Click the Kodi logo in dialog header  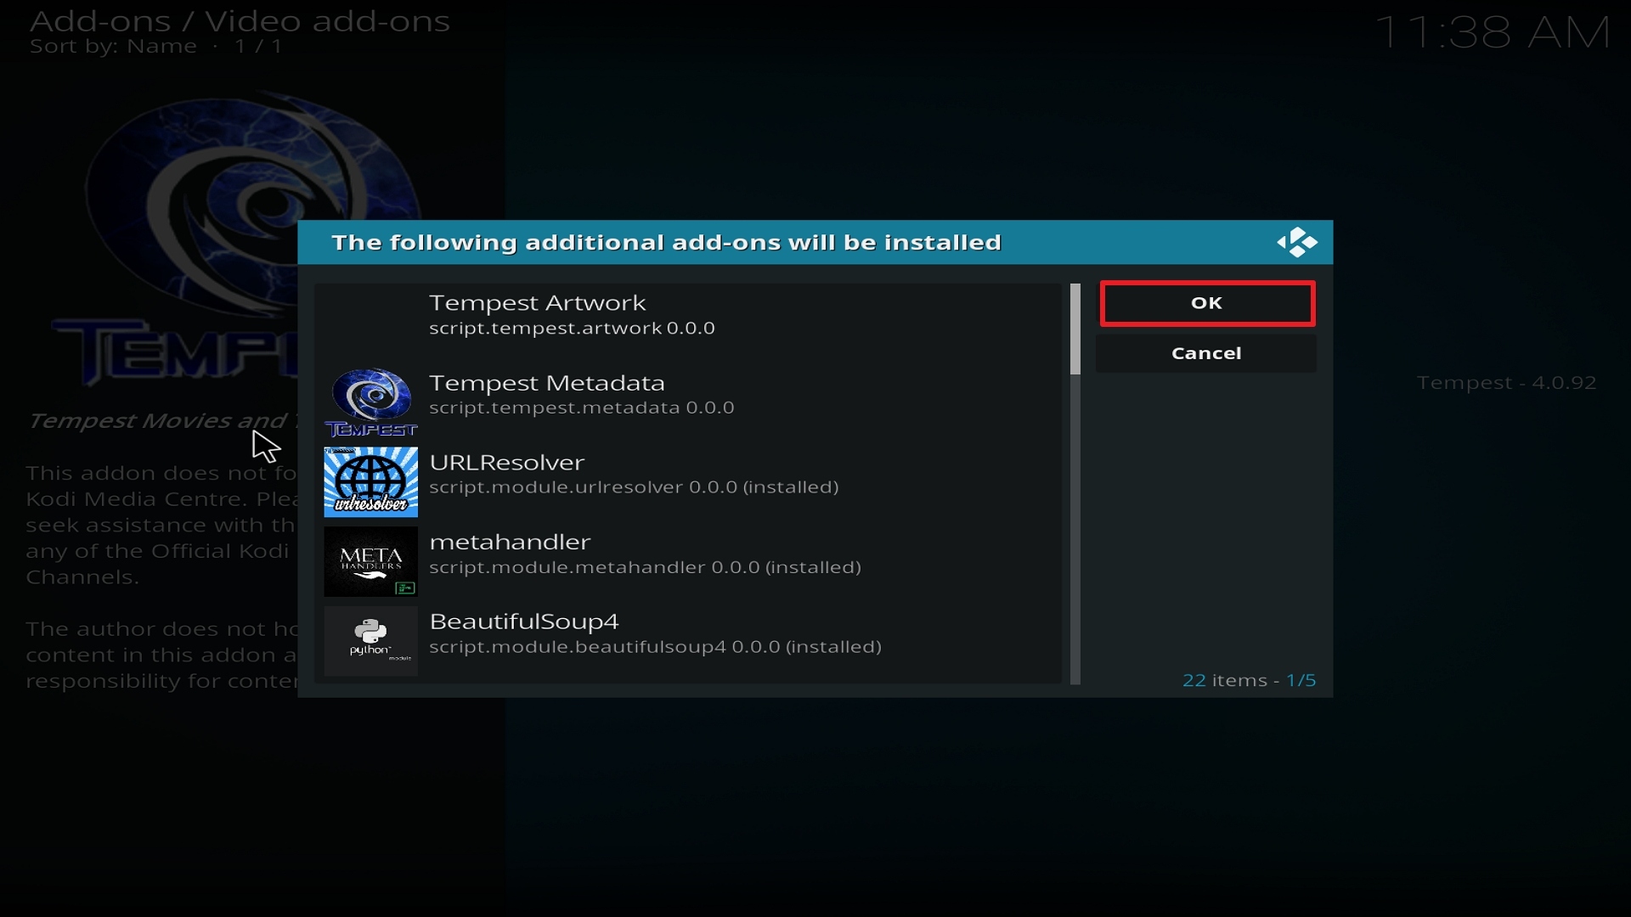[1297, 242]
